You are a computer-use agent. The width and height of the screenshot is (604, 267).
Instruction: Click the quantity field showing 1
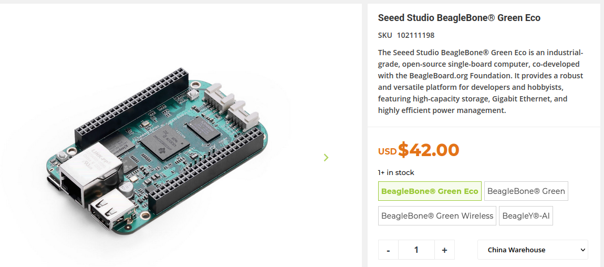[416, 250]
